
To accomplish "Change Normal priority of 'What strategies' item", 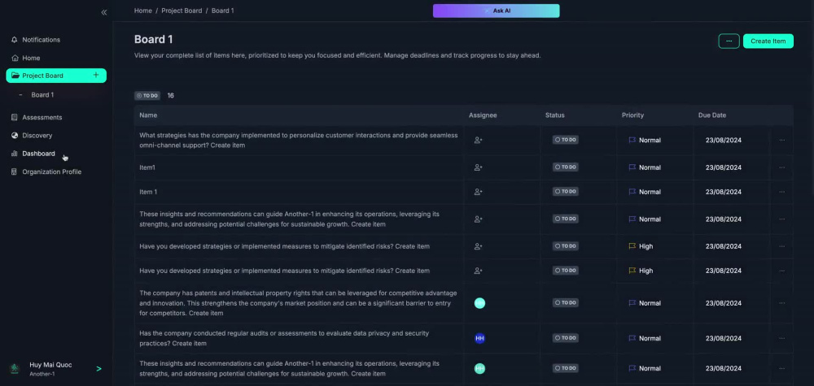I will pos(645,140).
